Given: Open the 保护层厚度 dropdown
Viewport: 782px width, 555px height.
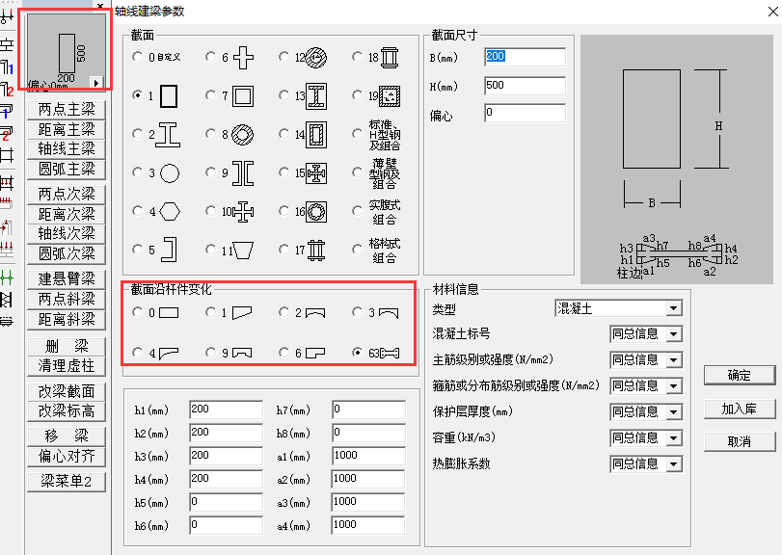Looking at the screenshot, I should point(674,411).
